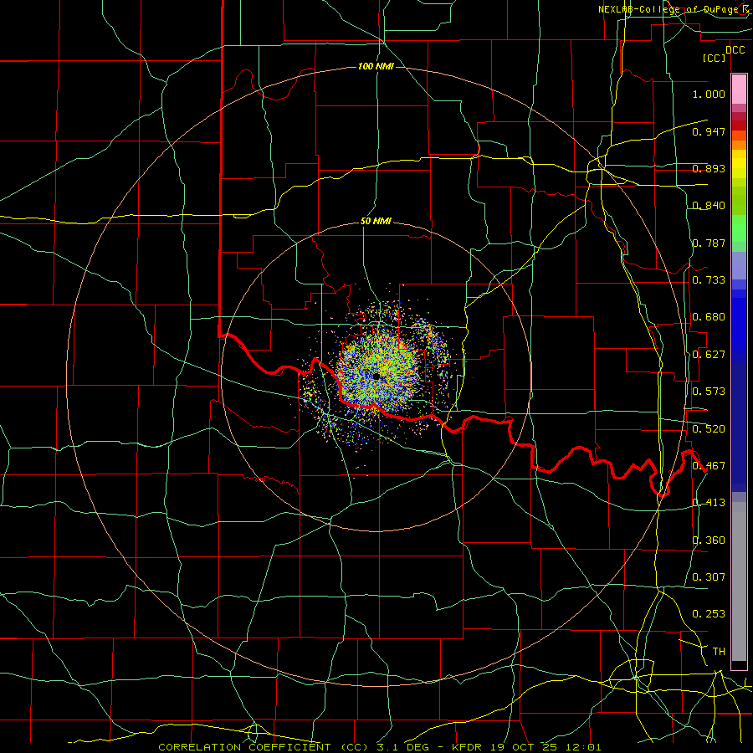
Task: Click the gray segment of the color bar
Action: pyautogui.click(x=739, y=581)
